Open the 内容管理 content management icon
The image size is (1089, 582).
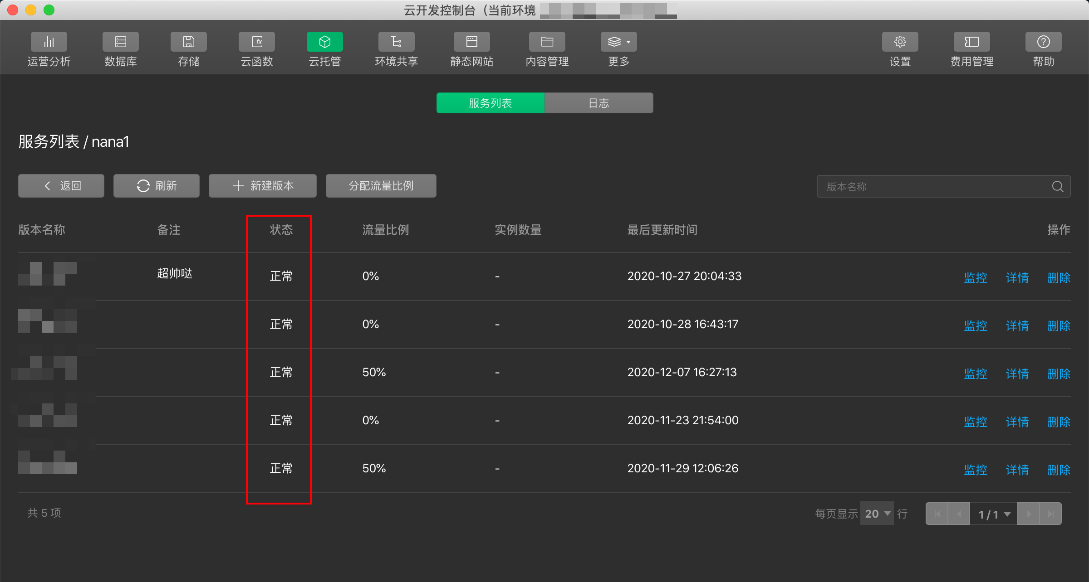pyautogui.click(x=547, y=42)
